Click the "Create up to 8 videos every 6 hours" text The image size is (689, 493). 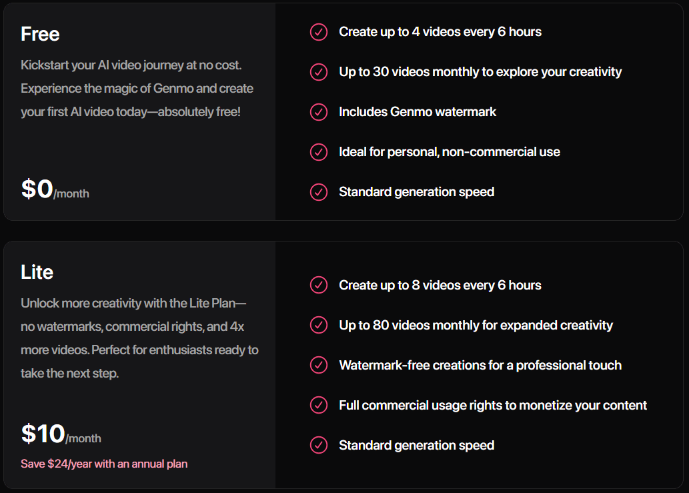pos(440,286)
